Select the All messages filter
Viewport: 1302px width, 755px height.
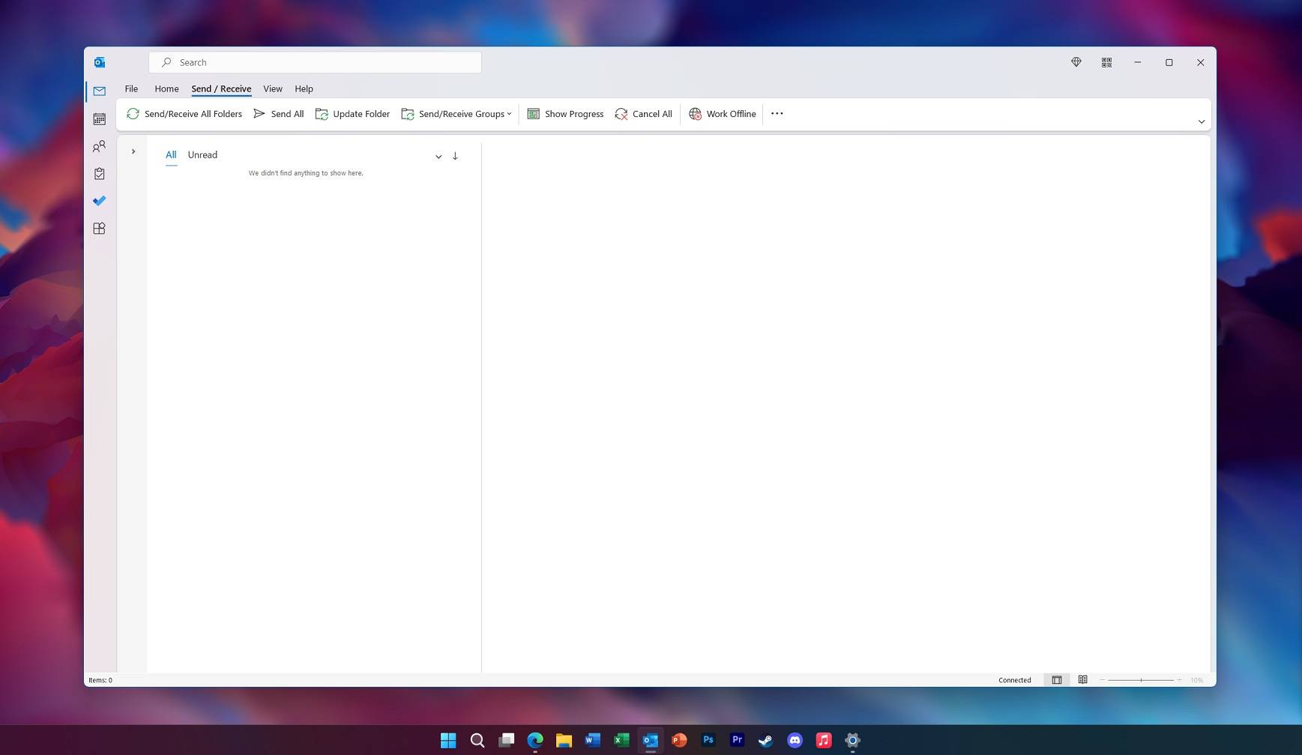click(171, 154)
